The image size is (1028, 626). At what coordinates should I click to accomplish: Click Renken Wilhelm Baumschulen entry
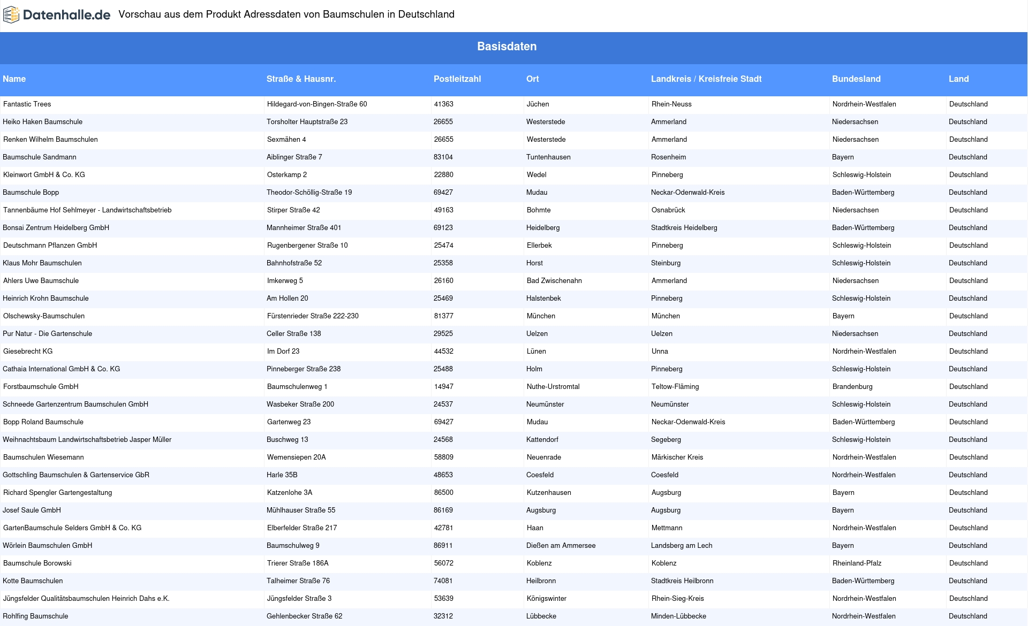(51, 140)
